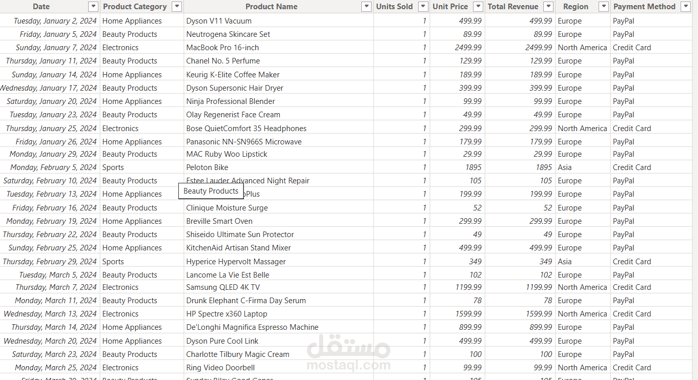Click the Product Category column header
The width and height of the screenshot is (698, 380).
135,7
